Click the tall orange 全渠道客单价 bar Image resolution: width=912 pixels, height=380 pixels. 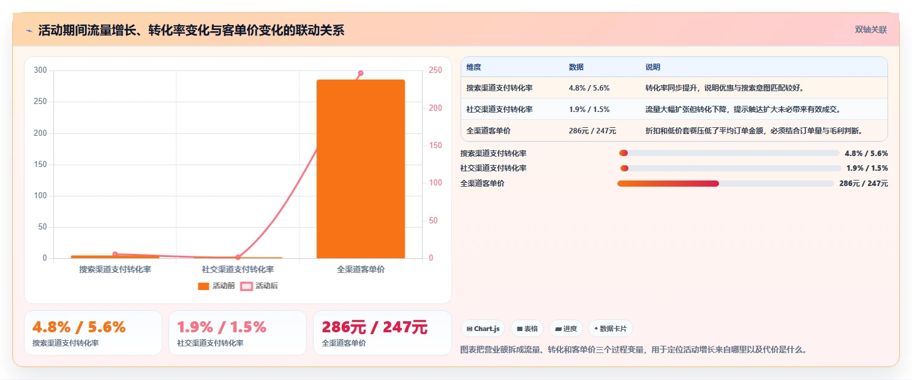pyautogui.click(x=360, y=169)
